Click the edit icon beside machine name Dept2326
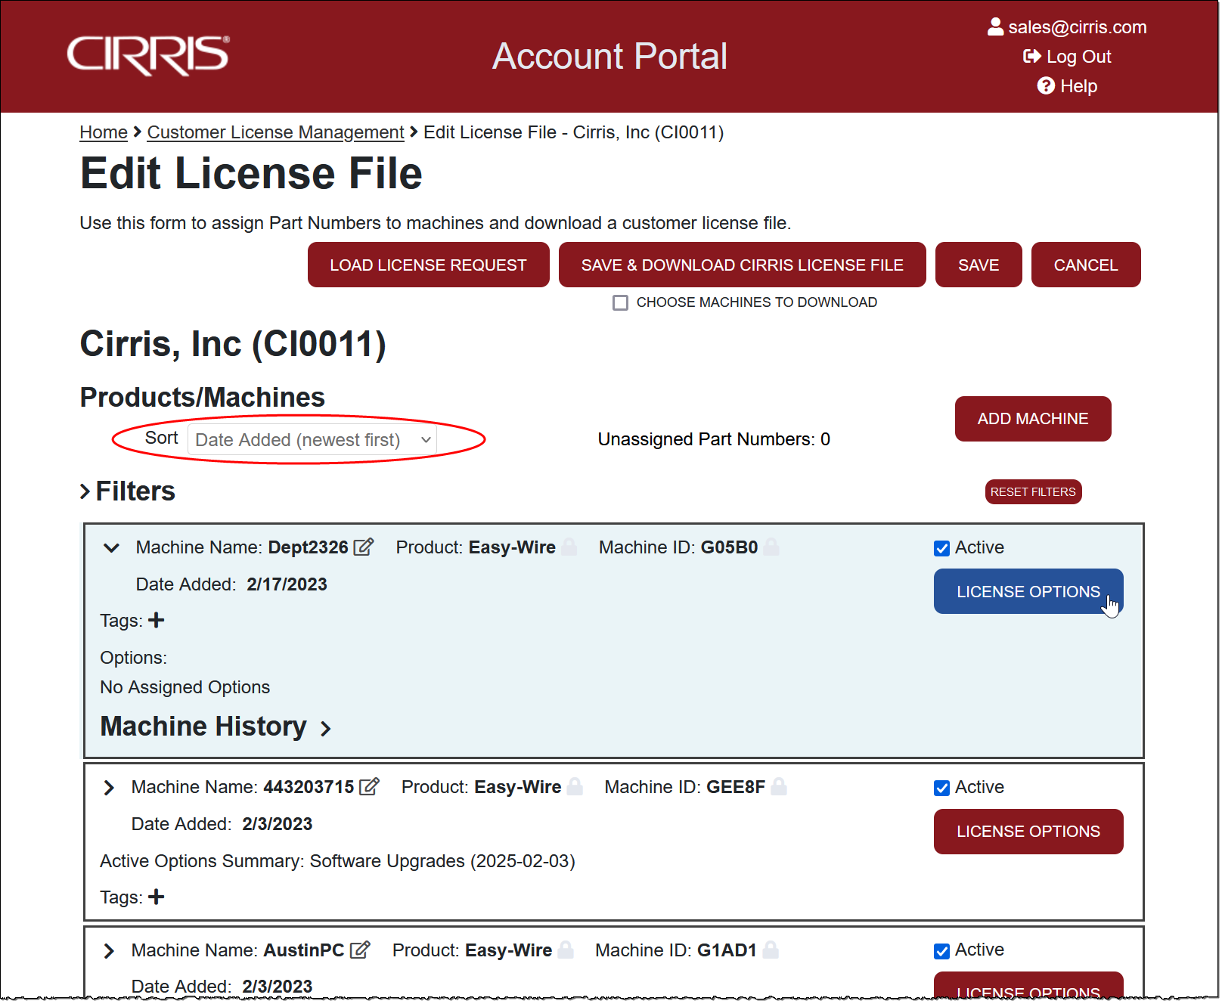The image size is (1222, 1004). 364,547
